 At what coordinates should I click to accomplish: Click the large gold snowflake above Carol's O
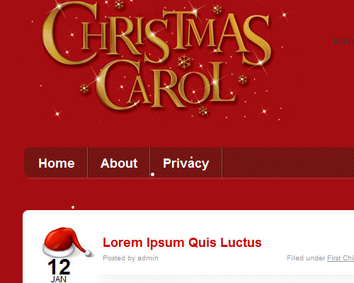184,62
